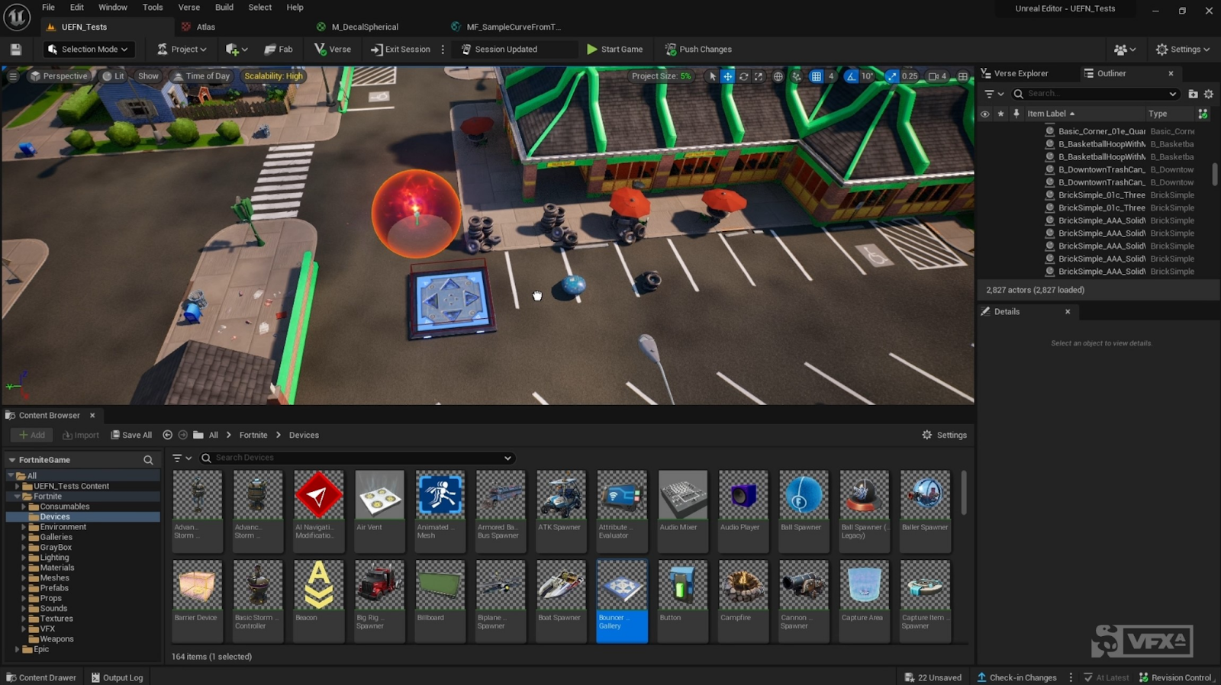1221x685 pixels.
Task: Toggle grid snapping in the viewport
Action: [x=817, y=76]
